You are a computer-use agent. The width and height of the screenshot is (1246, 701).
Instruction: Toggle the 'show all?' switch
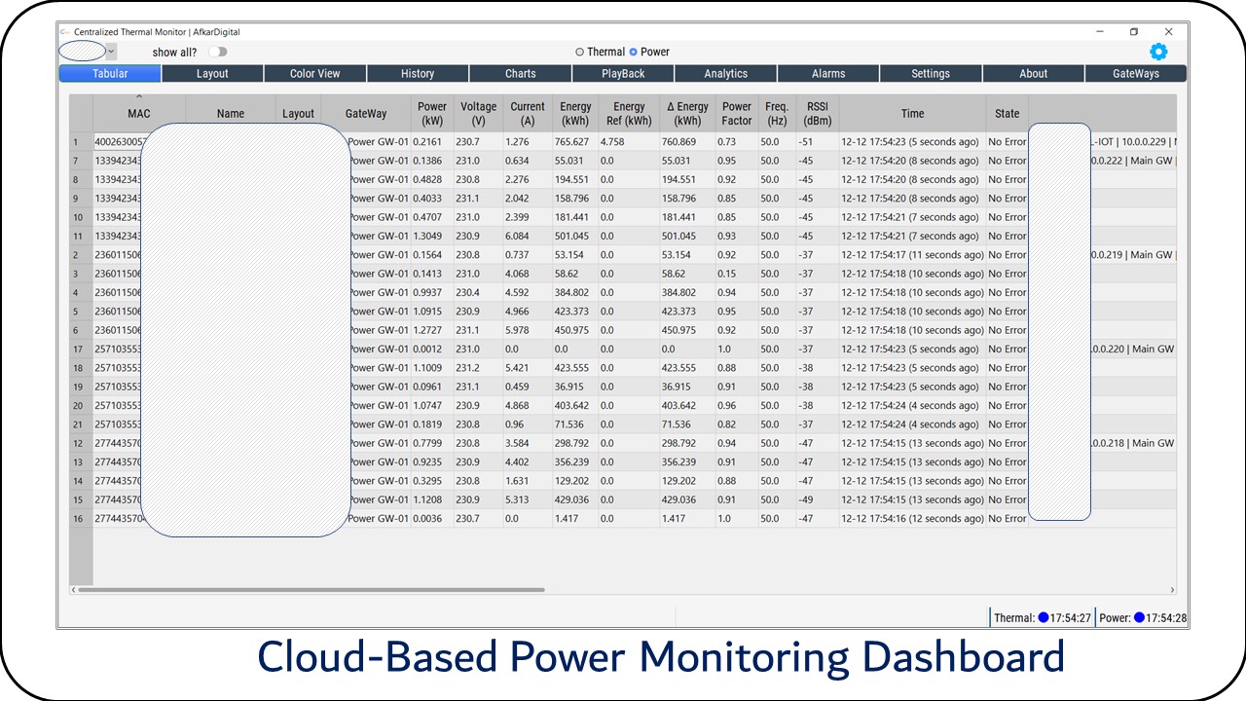click(x=217, y=52)
